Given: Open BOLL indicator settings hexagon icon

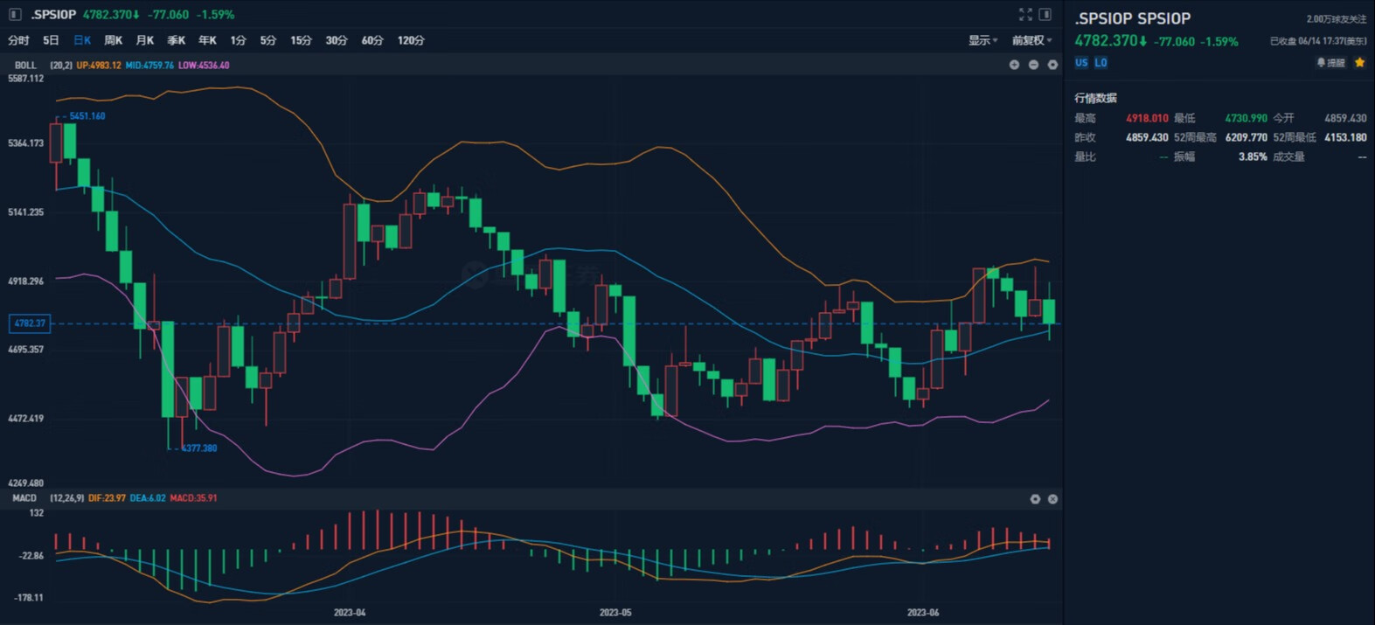Looking at the screenshot, I should coord(1052,65).
